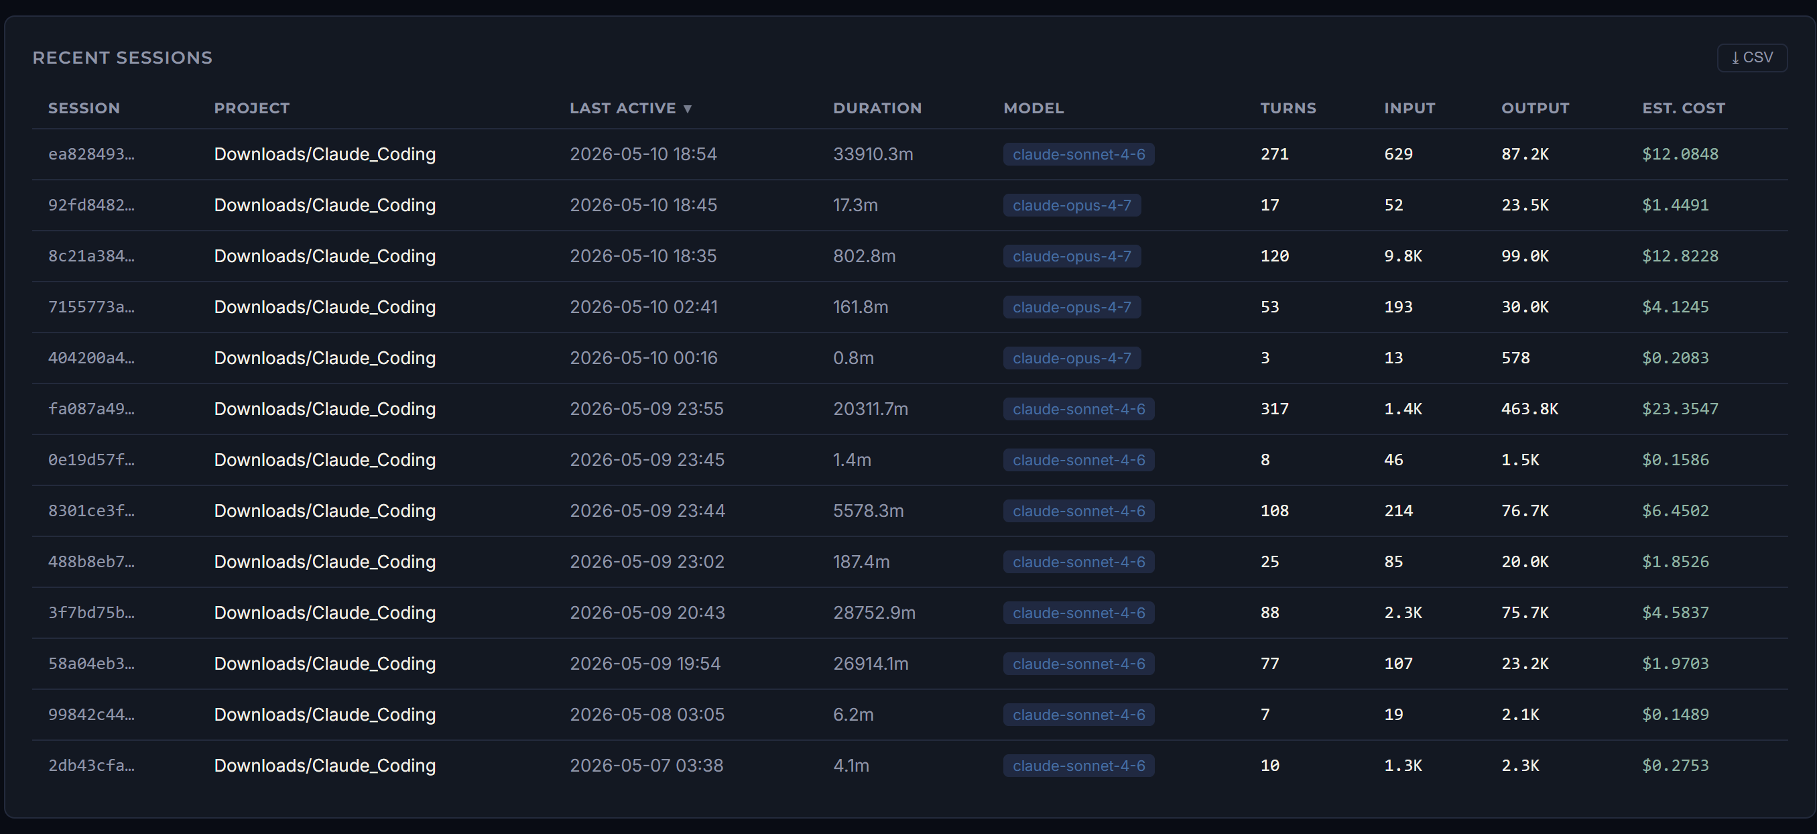This screenshot has width=1817, height=834.
Task: Select the $1.9703 cost value
Action: pyautogui.click(x=1675, y=663)
